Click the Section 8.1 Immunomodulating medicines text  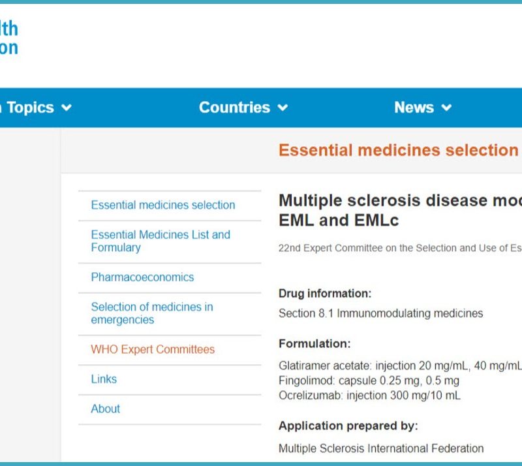pos(380,313)
